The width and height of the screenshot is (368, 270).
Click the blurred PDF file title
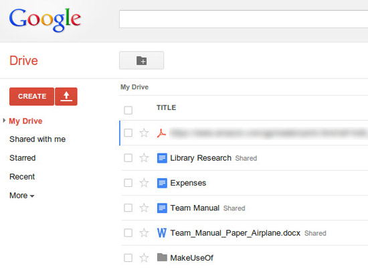point(268,133)
